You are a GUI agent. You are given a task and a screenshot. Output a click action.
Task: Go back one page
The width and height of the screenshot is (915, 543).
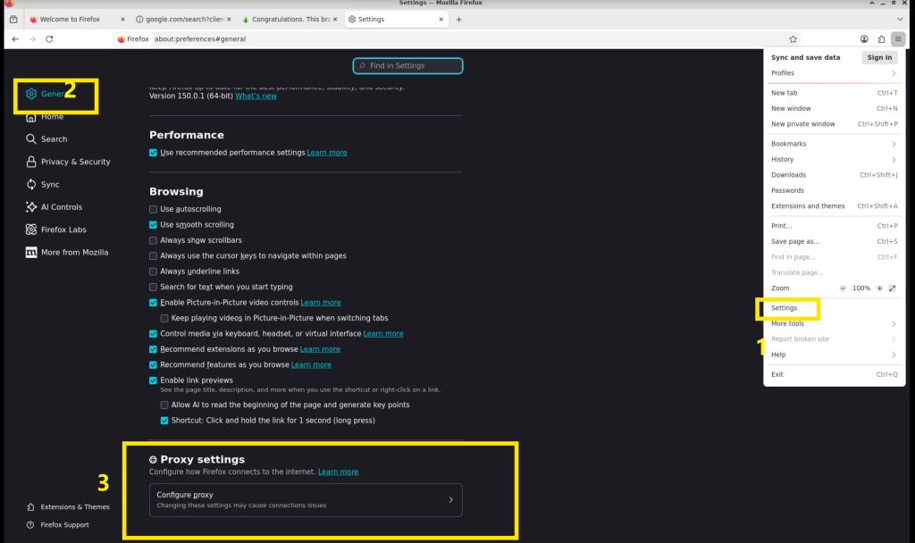pyautogui.click(x=15, y=39)
